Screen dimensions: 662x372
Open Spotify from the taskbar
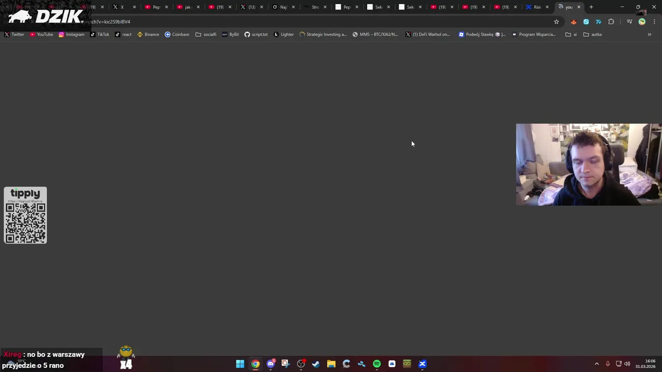pyautogui.click(x=377, y=364)
